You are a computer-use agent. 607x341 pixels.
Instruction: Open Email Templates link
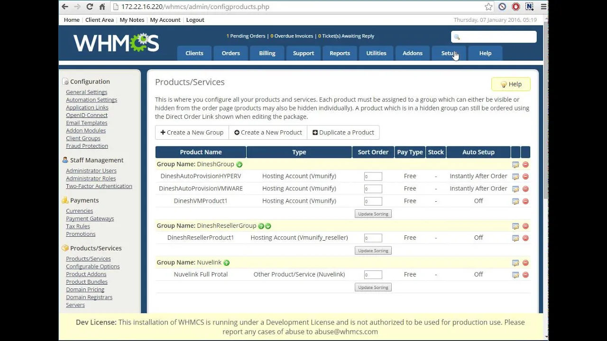(87, 123)
